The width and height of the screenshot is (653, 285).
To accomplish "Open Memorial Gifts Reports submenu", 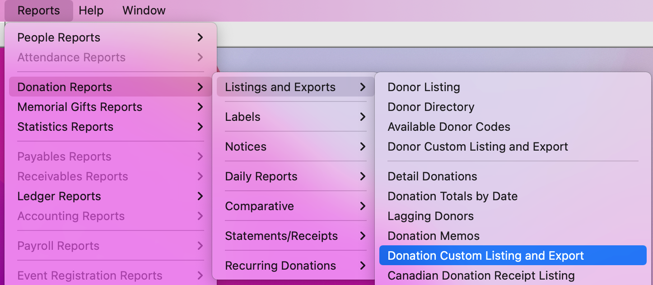I will pyautogui.click(x=79, y=107).
